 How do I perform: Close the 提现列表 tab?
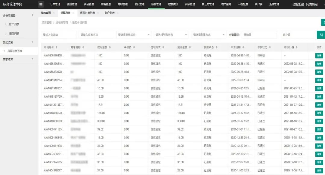point(73,13)
